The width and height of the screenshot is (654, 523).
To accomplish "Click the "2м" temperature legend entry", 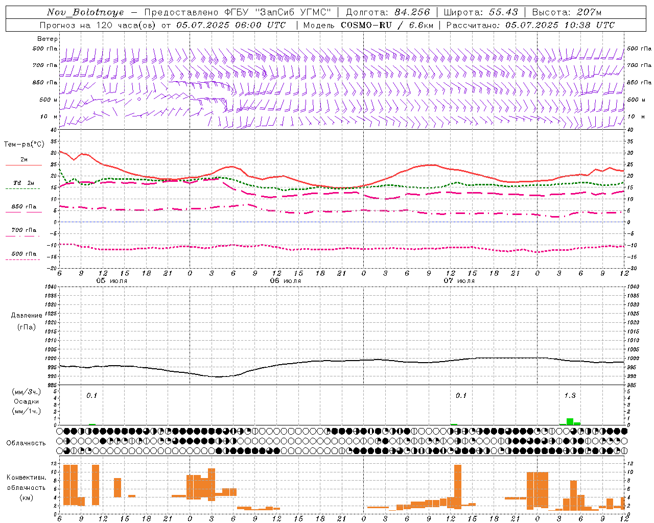I will click(x=24, y=159).
